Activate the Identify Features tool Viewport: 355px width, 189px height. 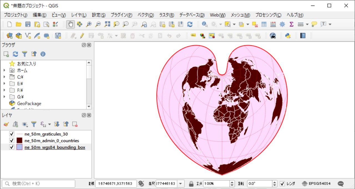[205, 24]
